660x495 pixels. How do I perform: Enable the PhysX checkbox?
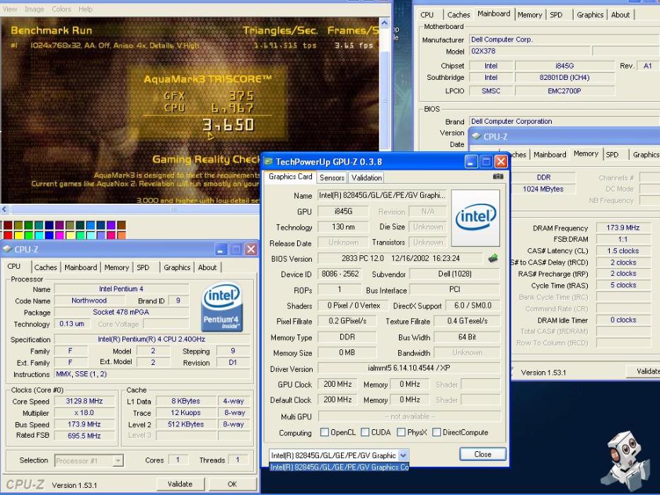click(401, 432)
